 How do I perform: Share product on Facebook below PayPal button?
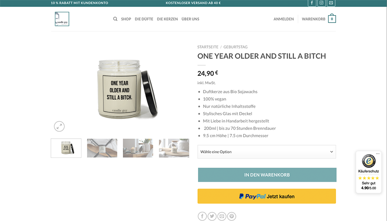202,216
